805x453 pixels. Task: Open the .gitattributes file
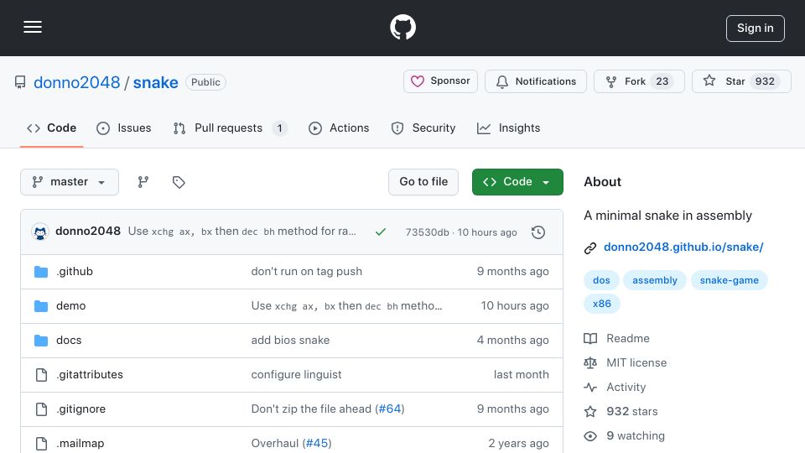[x=90, y=374]
